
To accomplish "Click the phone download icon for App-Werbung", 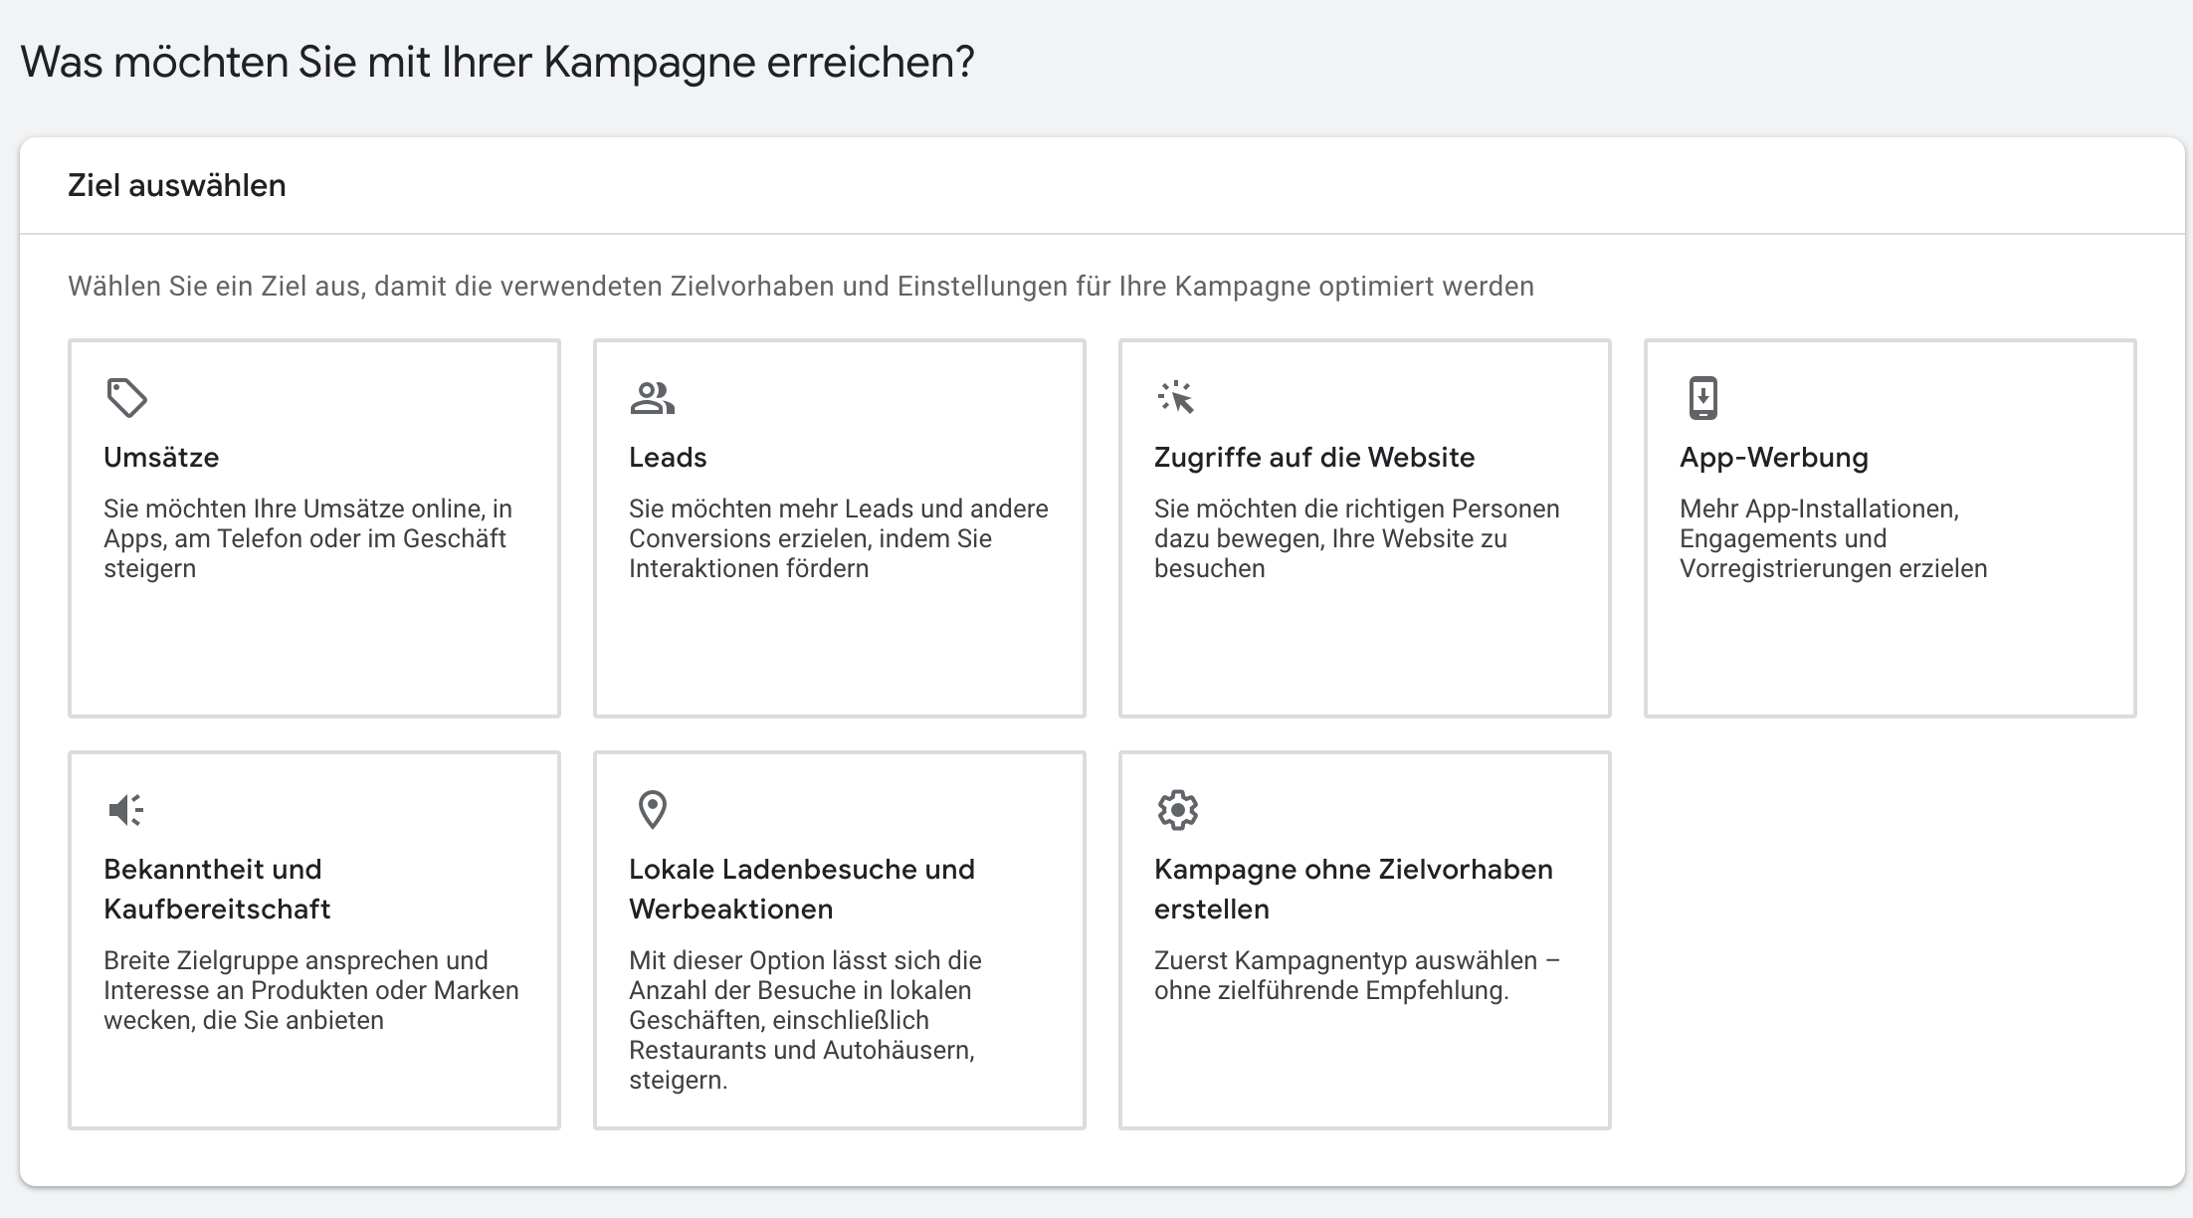I will pyautogui.click(x=1702, y=398).
